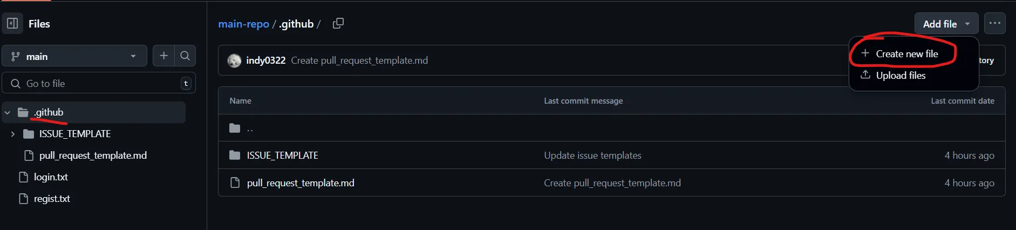
Task: Collapse the .github folder chevron
Action: click(x=8, y=113)
